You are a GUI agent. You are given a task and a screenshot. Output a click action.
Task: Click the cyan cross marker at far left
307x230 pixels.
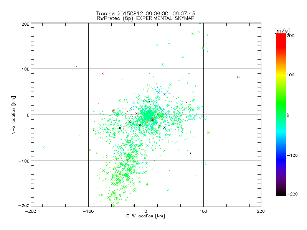43,147
